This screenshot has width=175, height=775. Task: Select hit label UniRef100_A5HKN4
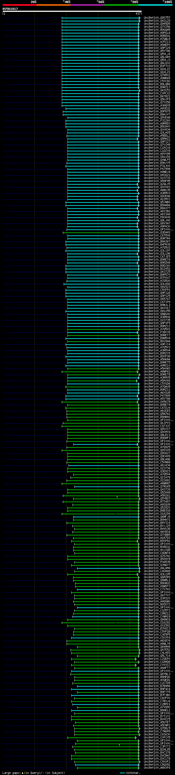tap(157, 359)
